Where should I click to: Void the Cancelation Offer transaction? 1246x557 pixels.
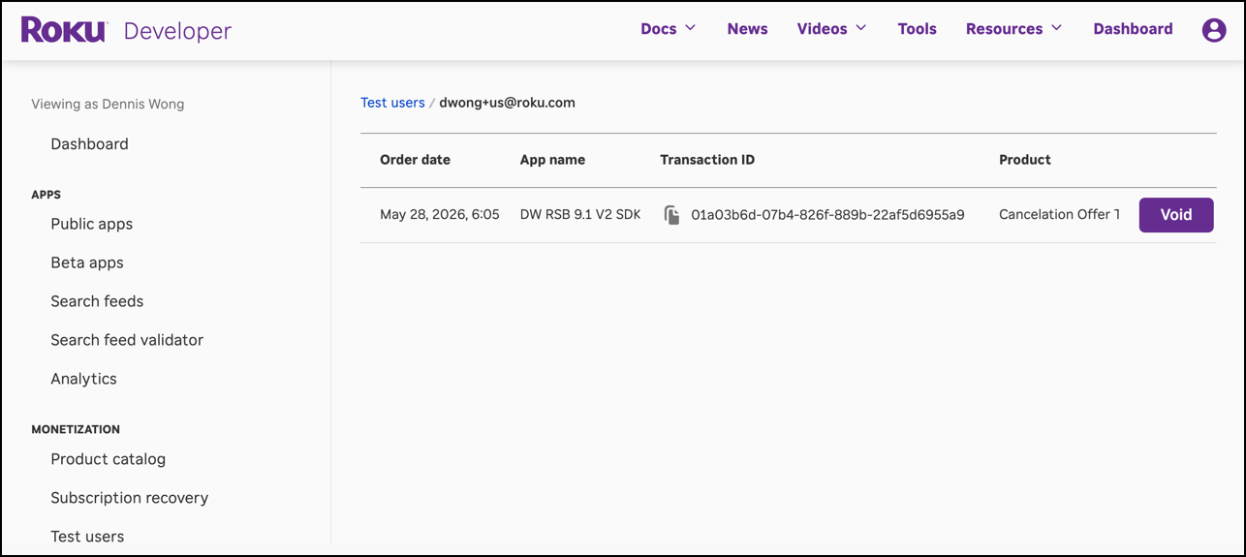pyautogui.click(x=1176, y=215)
